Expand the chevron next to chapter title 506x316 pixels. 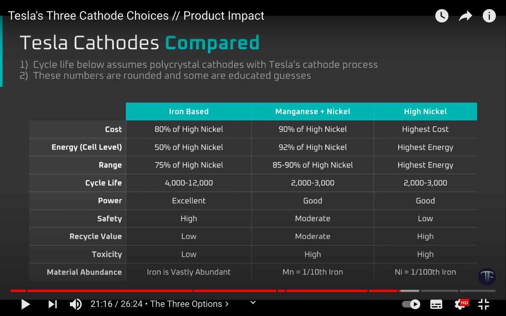click(227, 304)
